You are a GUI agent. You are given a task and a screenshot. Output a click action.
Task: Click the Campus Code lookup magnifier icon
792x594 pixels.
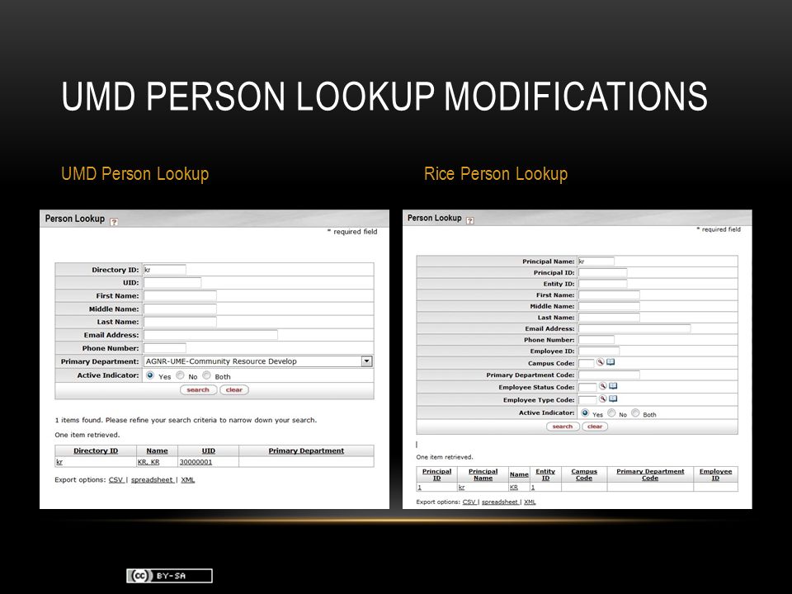click(x=600, y=362)
